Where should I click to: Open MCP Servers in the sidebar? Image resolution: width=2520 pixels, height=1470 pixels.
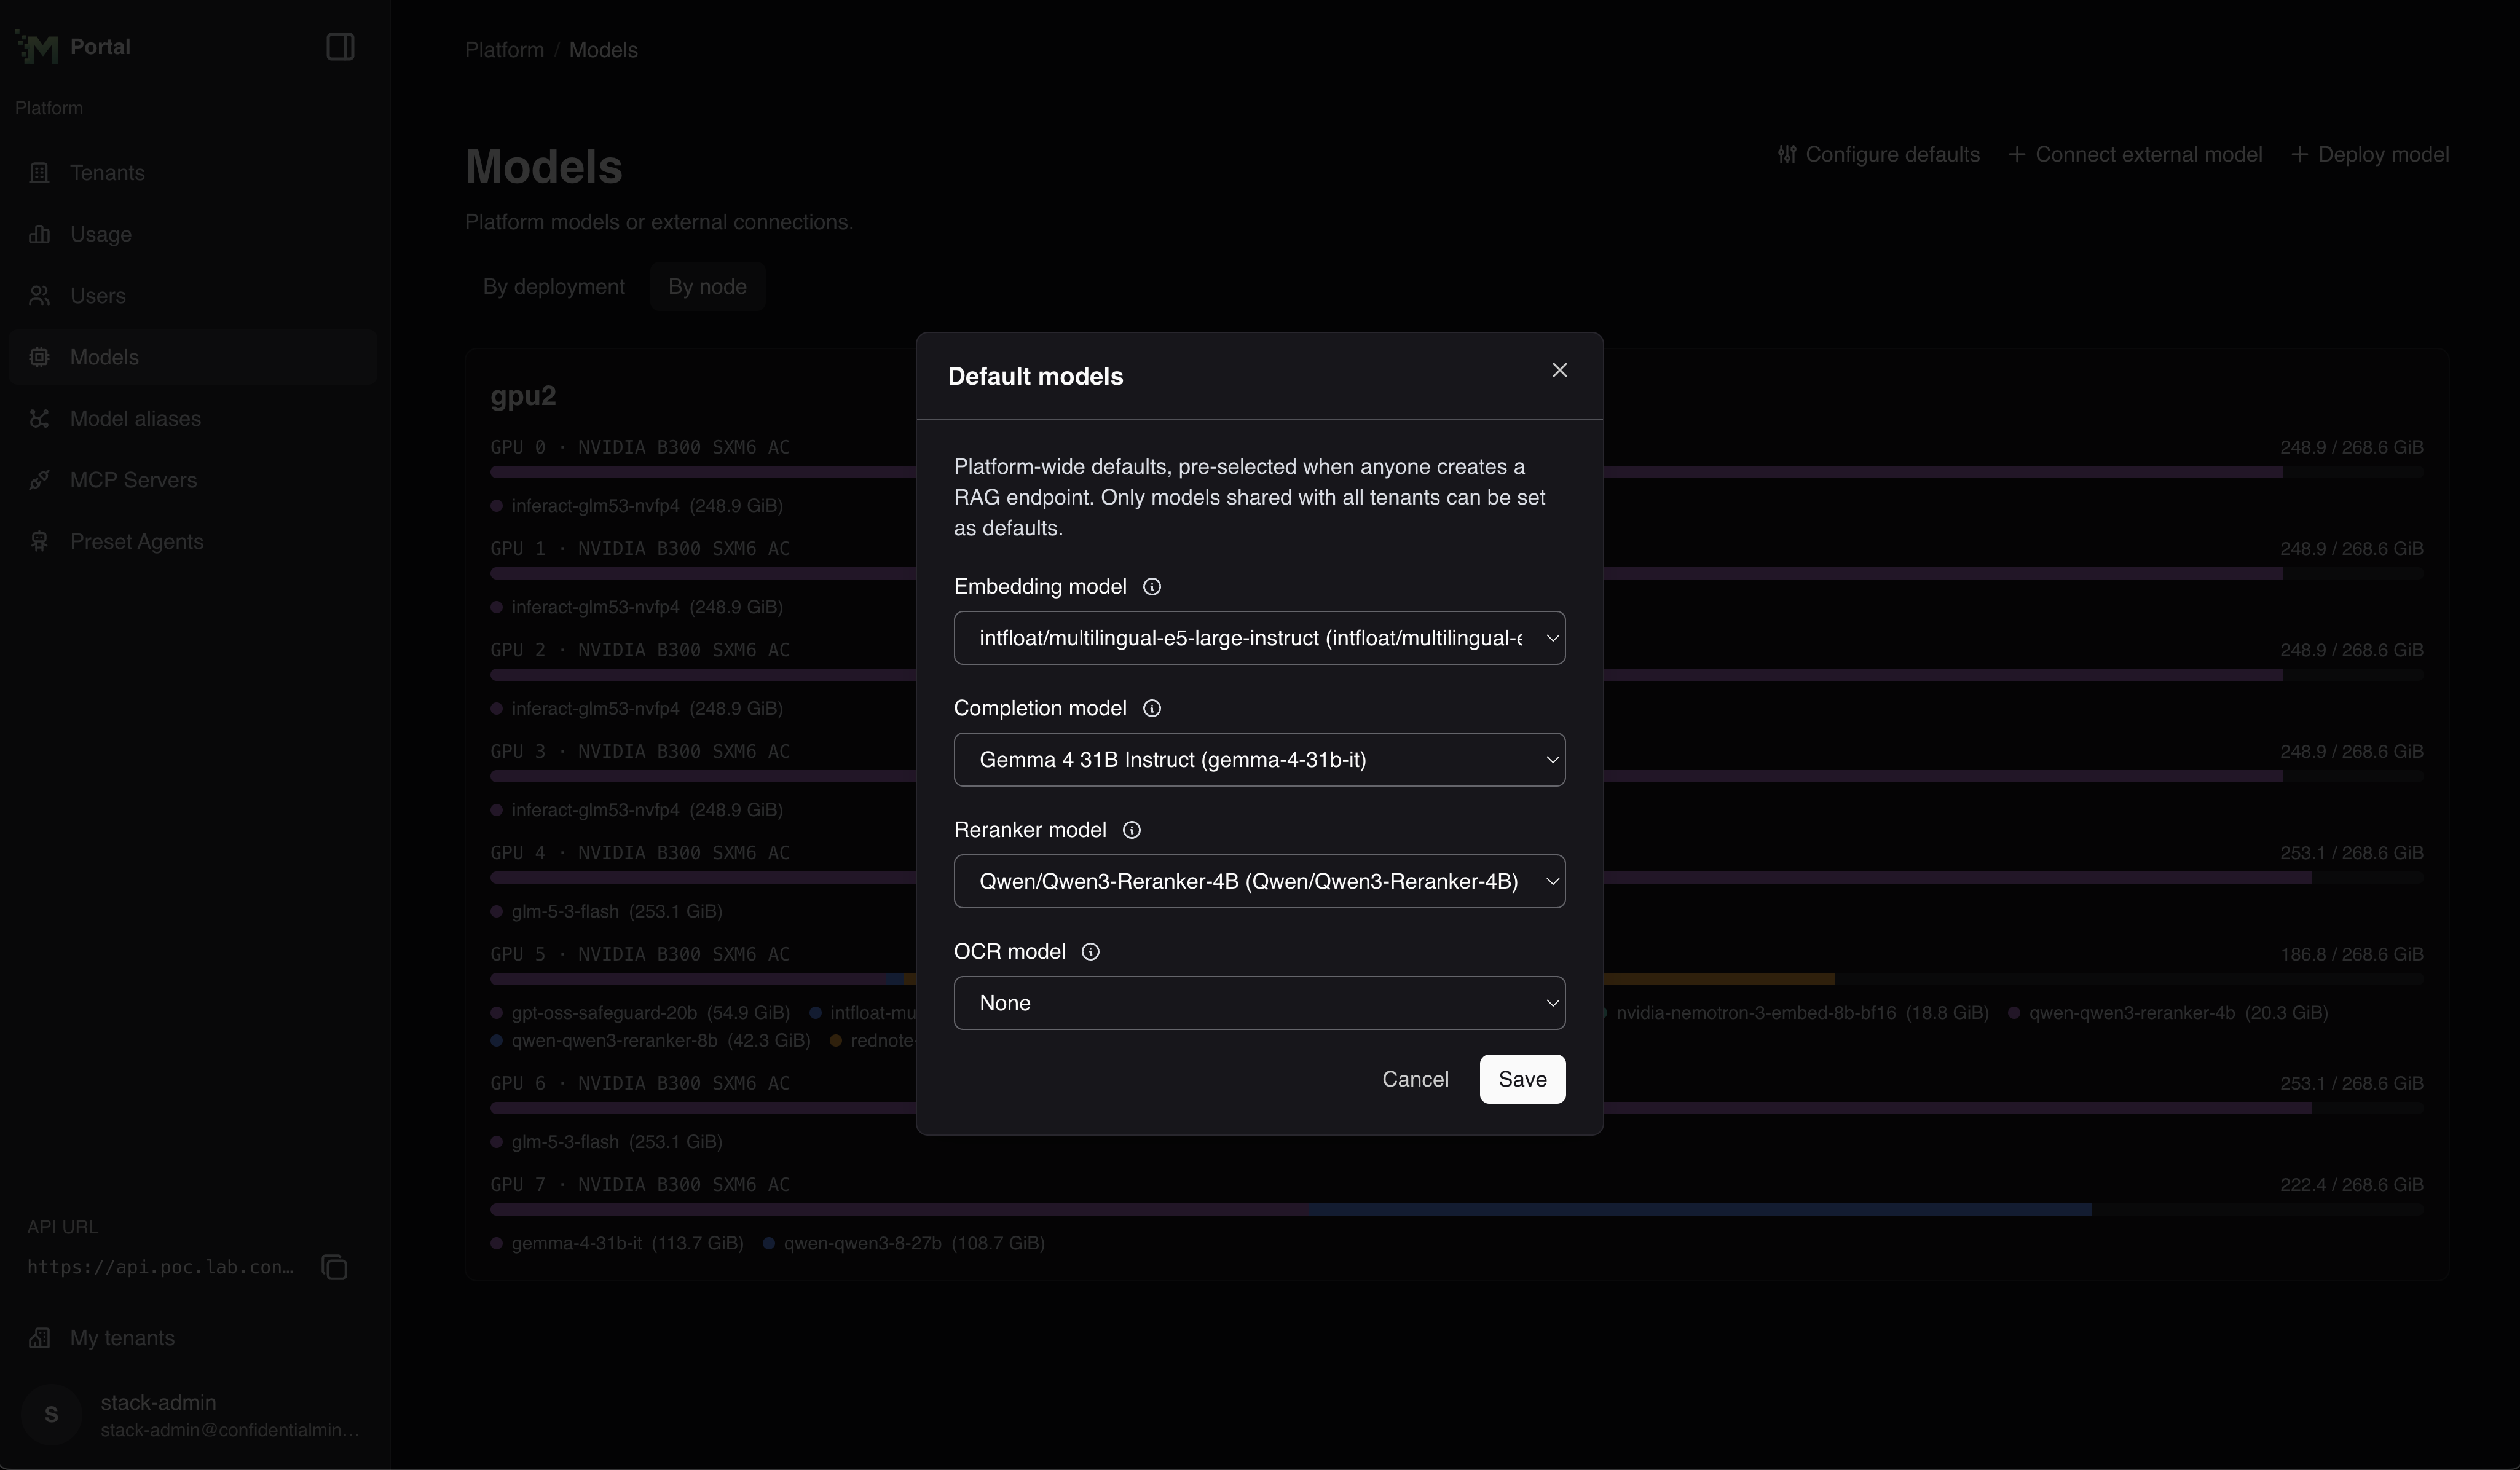coord(192,480)
